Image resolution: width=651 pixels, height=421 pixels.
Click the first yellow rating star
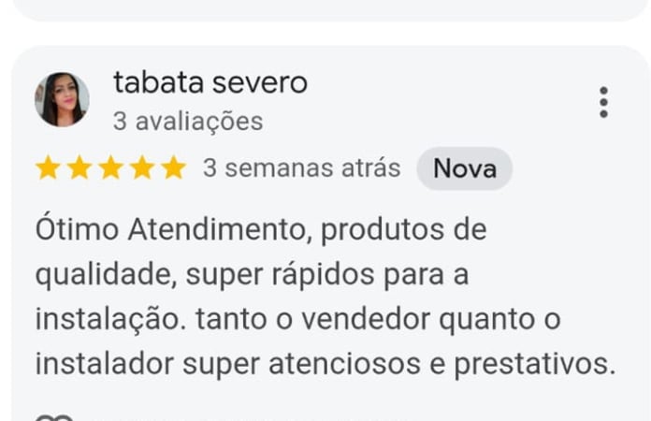click(x=48, y=168)
